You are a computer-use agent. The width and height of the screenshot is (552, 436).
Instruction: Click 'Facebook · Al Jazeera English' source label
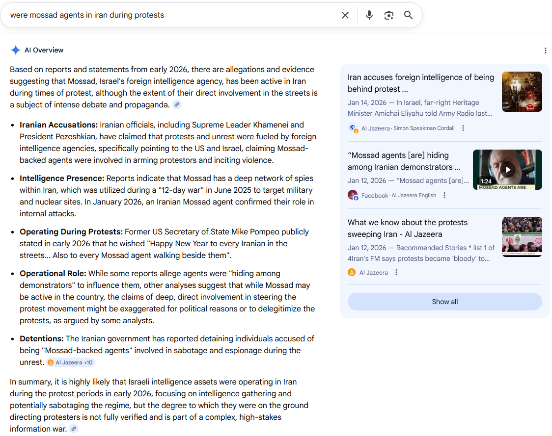(398, 196)
